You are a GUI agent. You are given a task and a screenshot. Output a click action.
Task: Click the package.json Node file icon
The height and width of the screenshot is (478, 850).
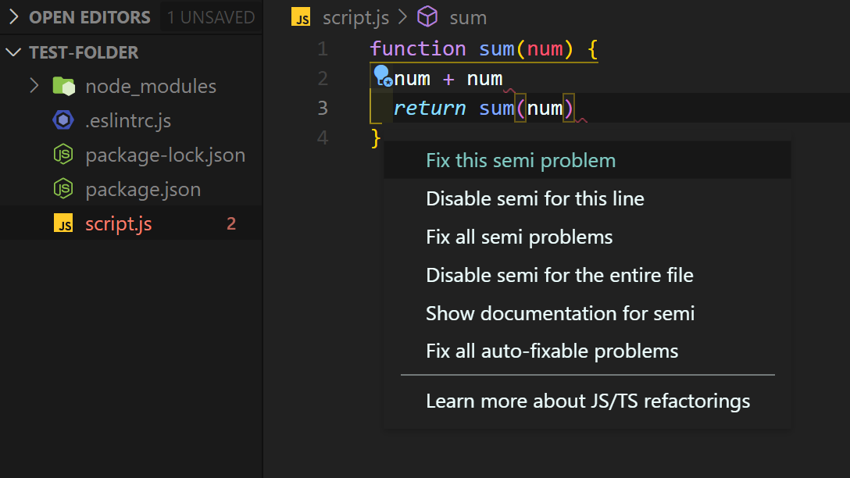point(63,189)
